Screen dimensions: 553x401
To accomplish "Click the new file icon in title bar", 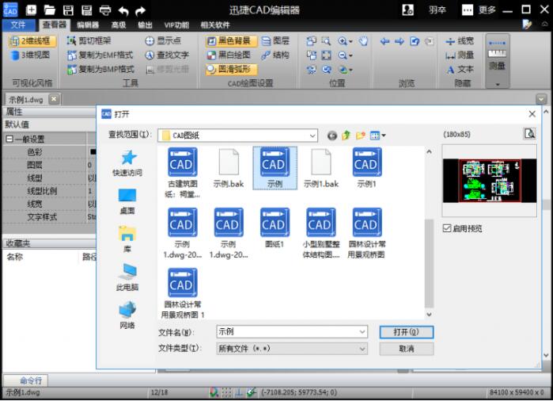I will coord(31,10).
